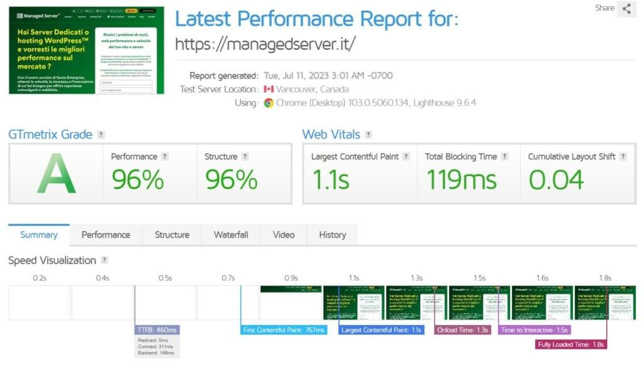Click the 0.2s timeline label
Screen dimensions: 644x369
(40, 278)
